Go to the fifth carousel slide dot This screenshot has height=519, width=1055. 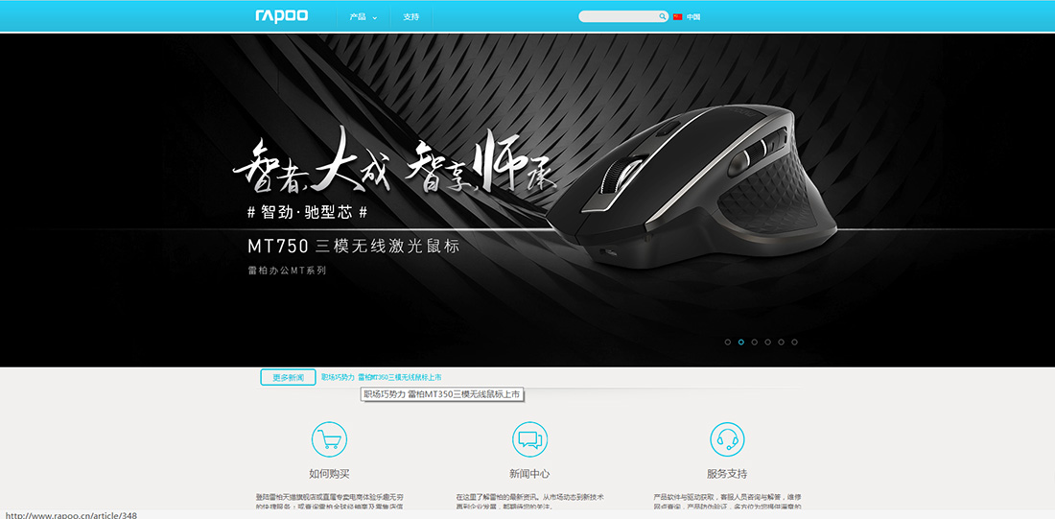(781, 342)
